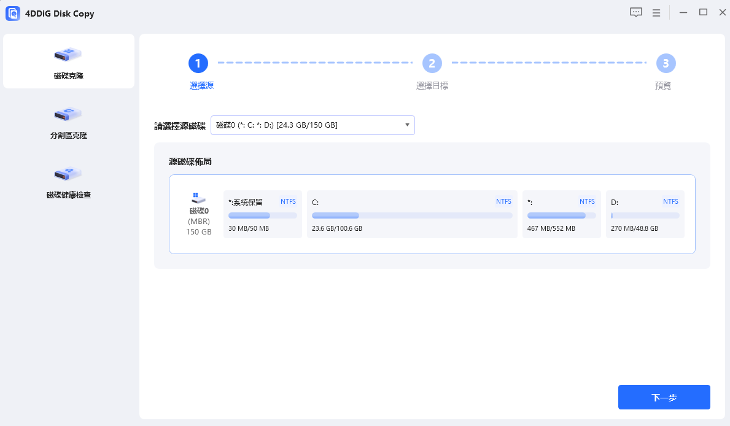
Task: Click step 2 選擇目標 circle
Action: [x=432, y=63]
